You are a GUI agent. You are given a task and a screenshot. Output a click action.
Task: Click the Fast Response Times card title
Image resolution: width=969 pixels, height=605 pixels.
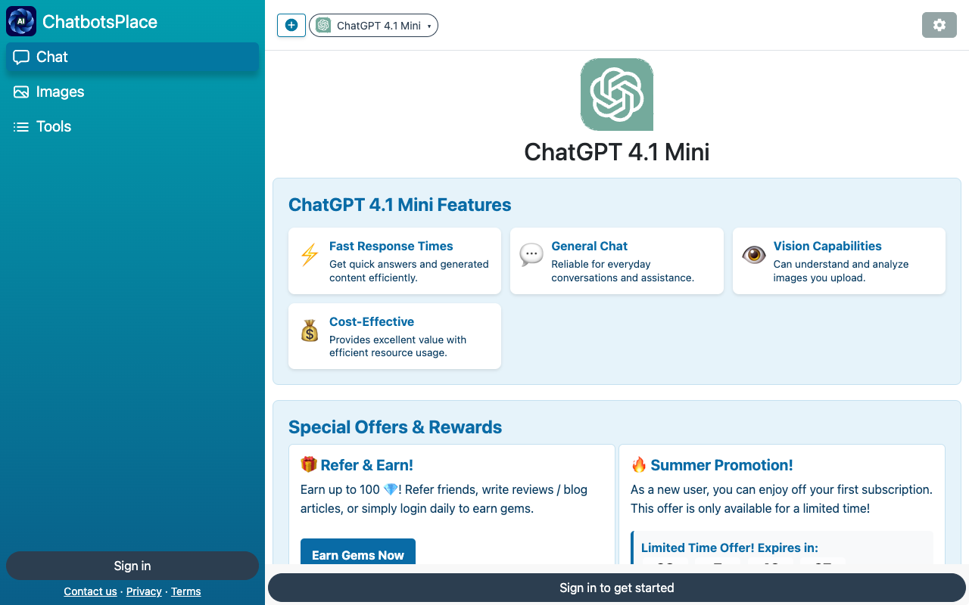tap(391, 246)
